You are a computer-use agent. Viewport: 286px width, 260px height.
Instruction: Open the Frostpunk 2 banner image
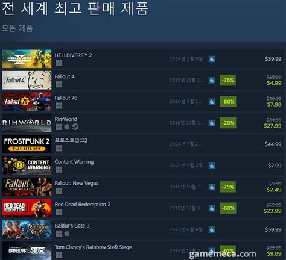(27, 144)
